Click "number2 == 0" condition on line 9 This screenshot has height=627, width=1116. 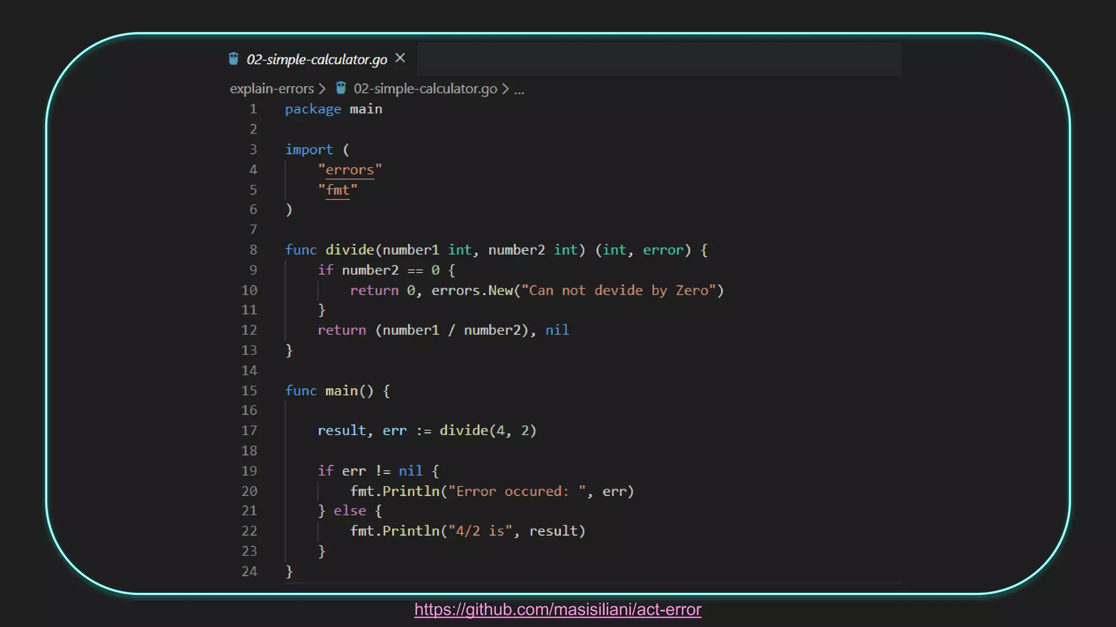point(391,271)
